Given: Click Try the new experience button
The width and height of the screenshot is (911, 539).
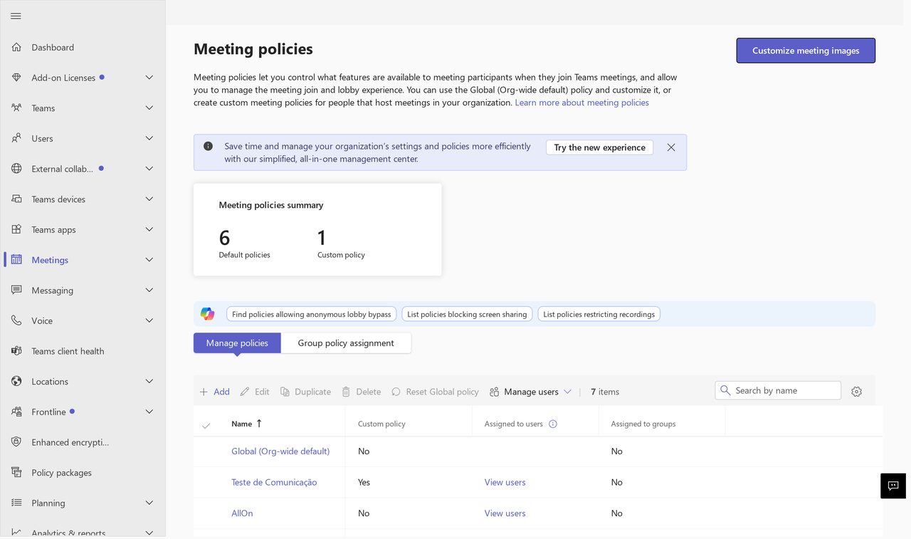Looking at the screenshot, I should tap(599, 147).
